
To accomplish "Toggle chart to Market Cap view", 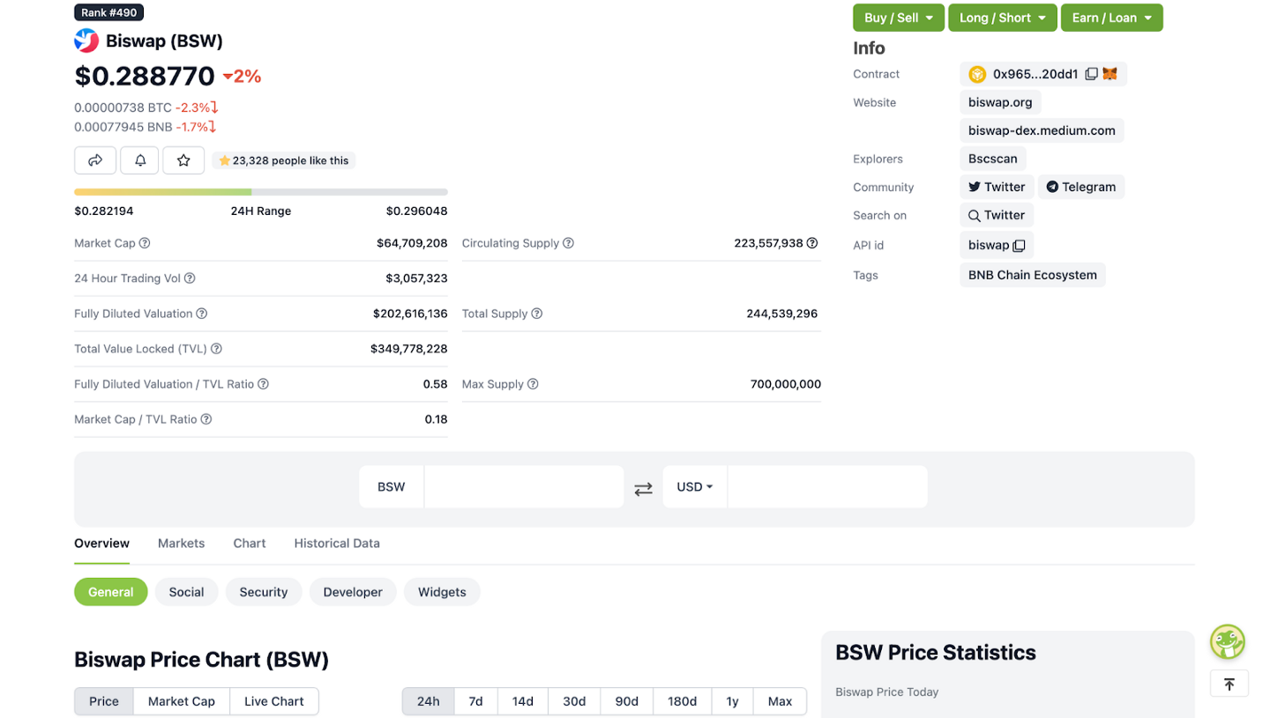I will pyautogui.click(x=182, y=701).
